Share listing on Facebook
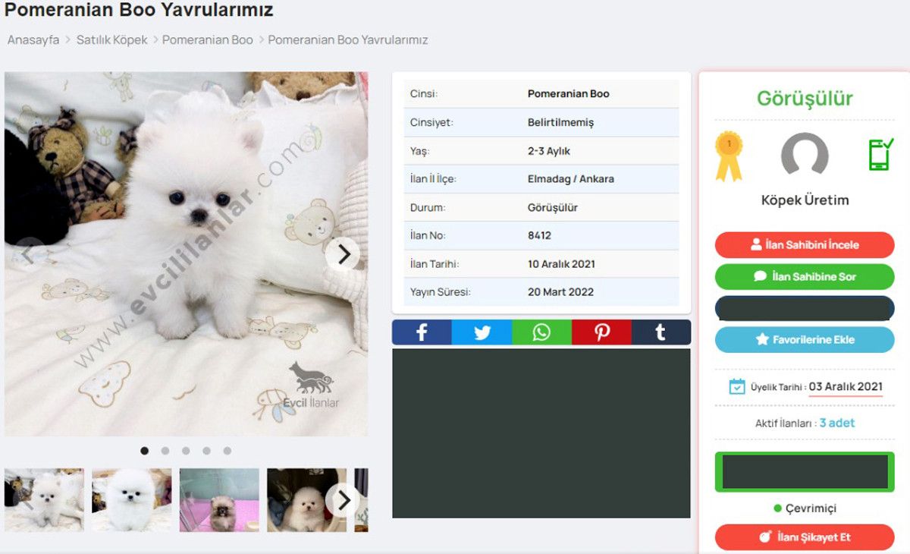The height and width of the screenshot is (554, 910). 422,332
